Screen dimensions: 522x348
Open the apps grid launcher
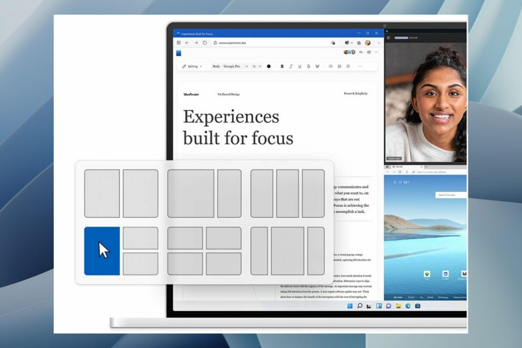coord(179,43)
